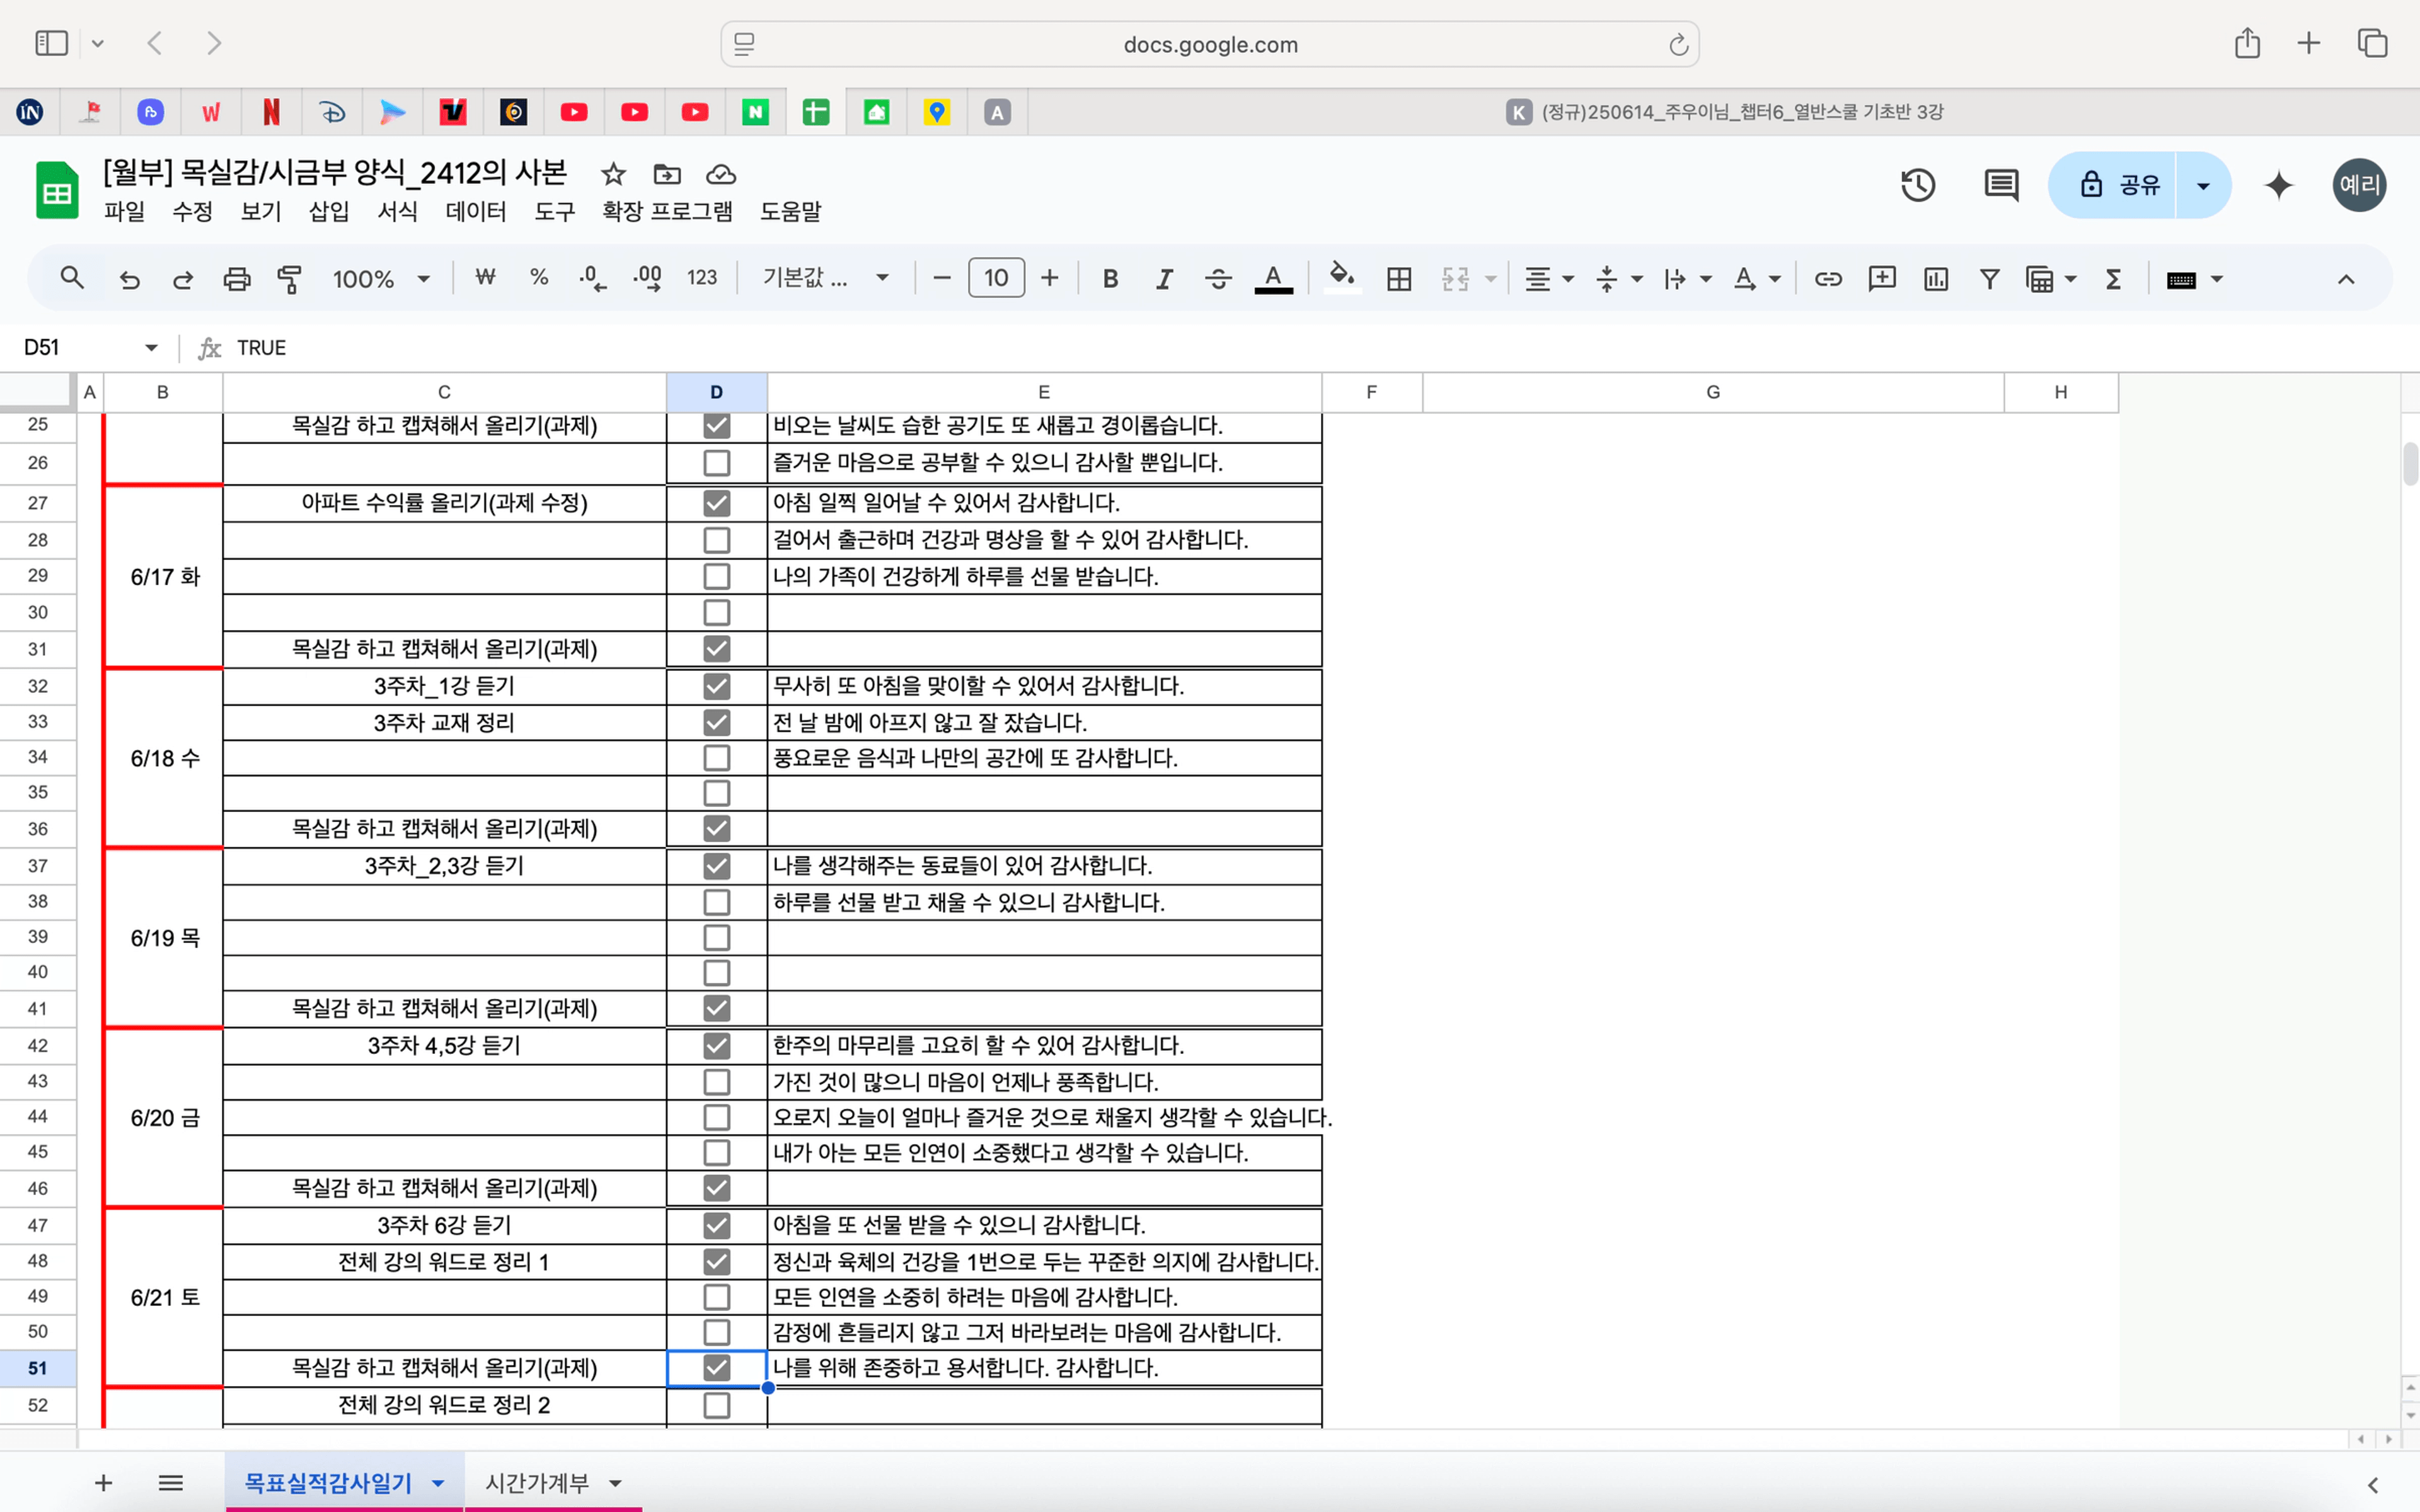
Task: Click the docs.google.com address bar
Action: pyautogui.click(x=1209, y=44)
